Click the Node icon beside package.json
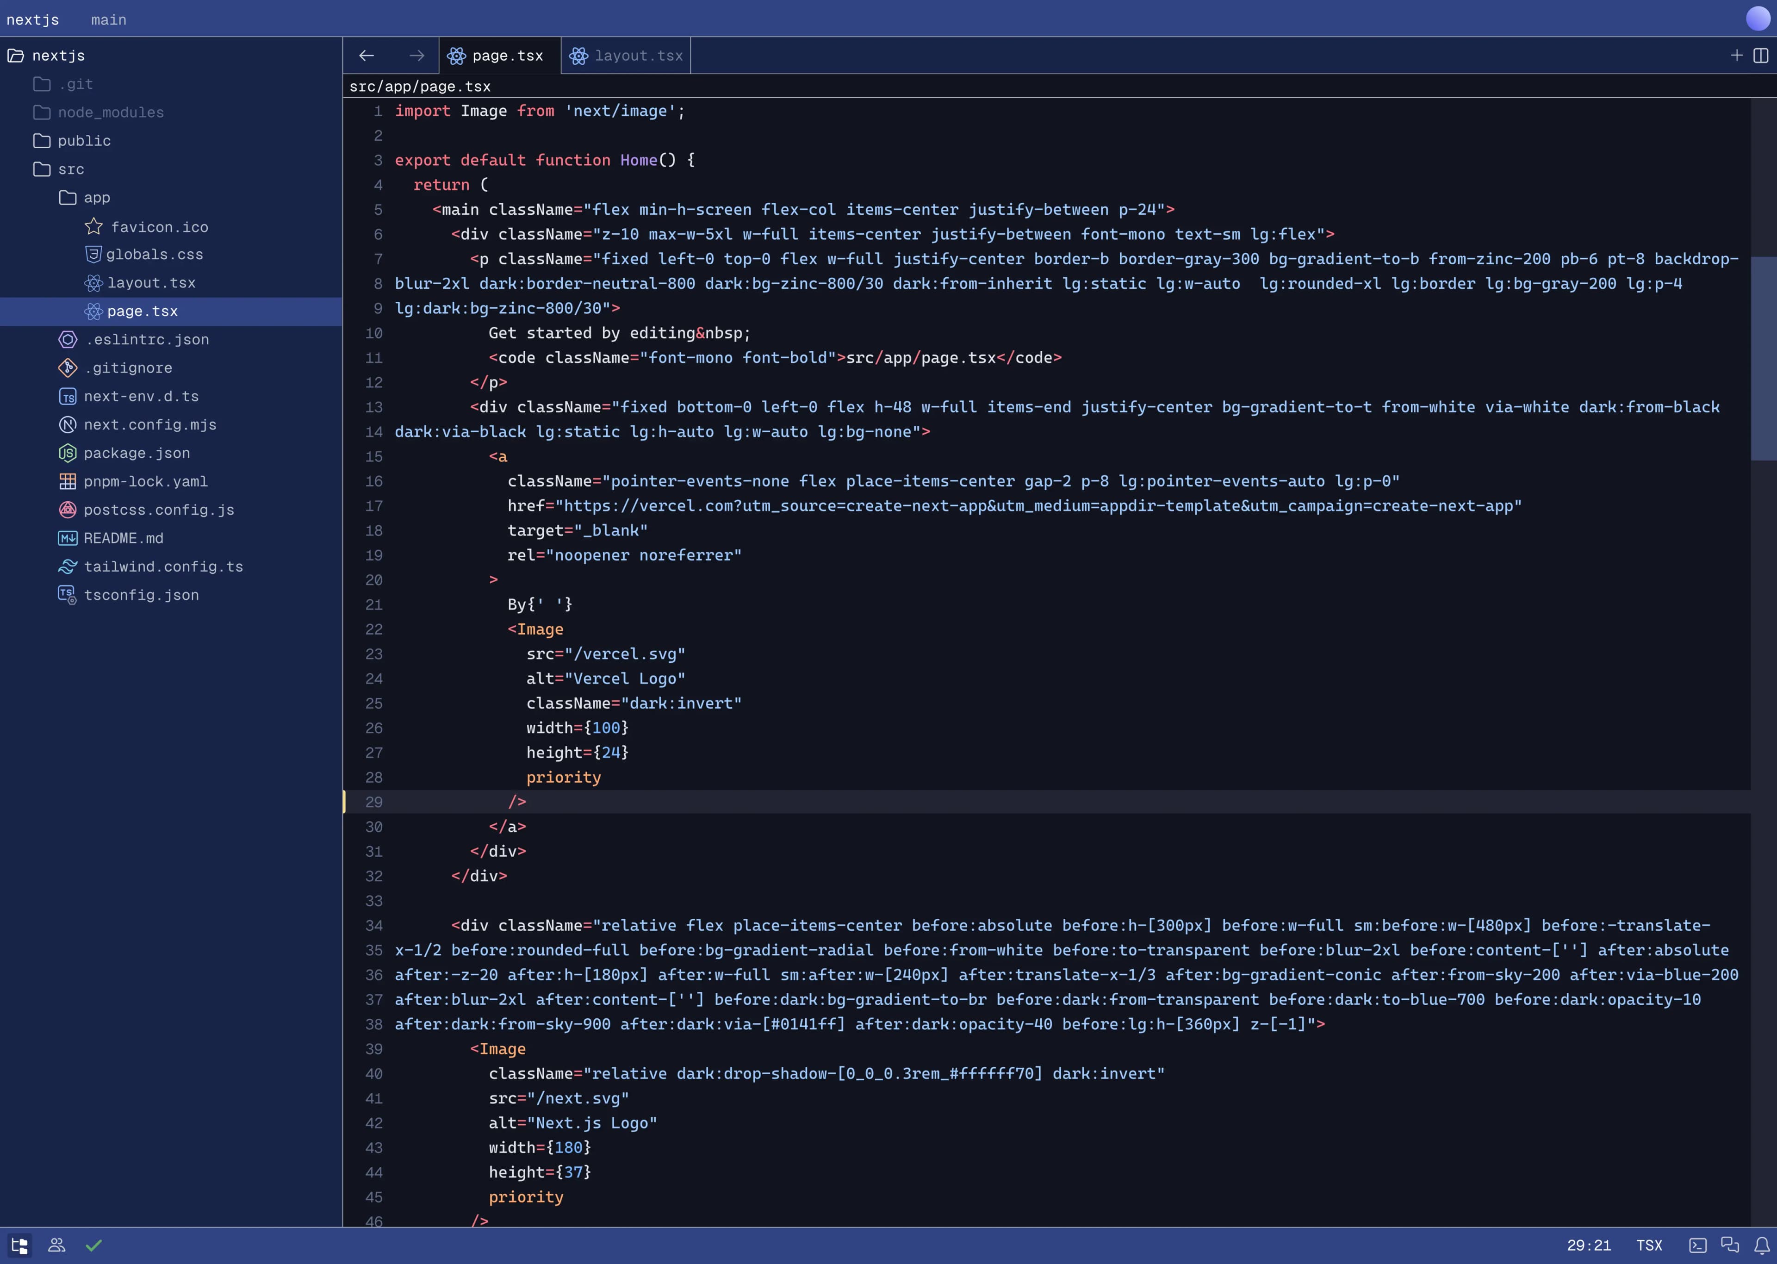 point(68,453)
